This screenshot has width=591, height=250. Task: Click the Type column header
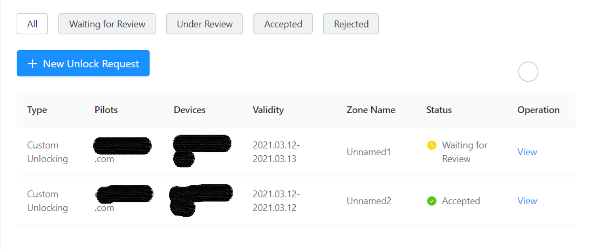[x=37, y=110]
